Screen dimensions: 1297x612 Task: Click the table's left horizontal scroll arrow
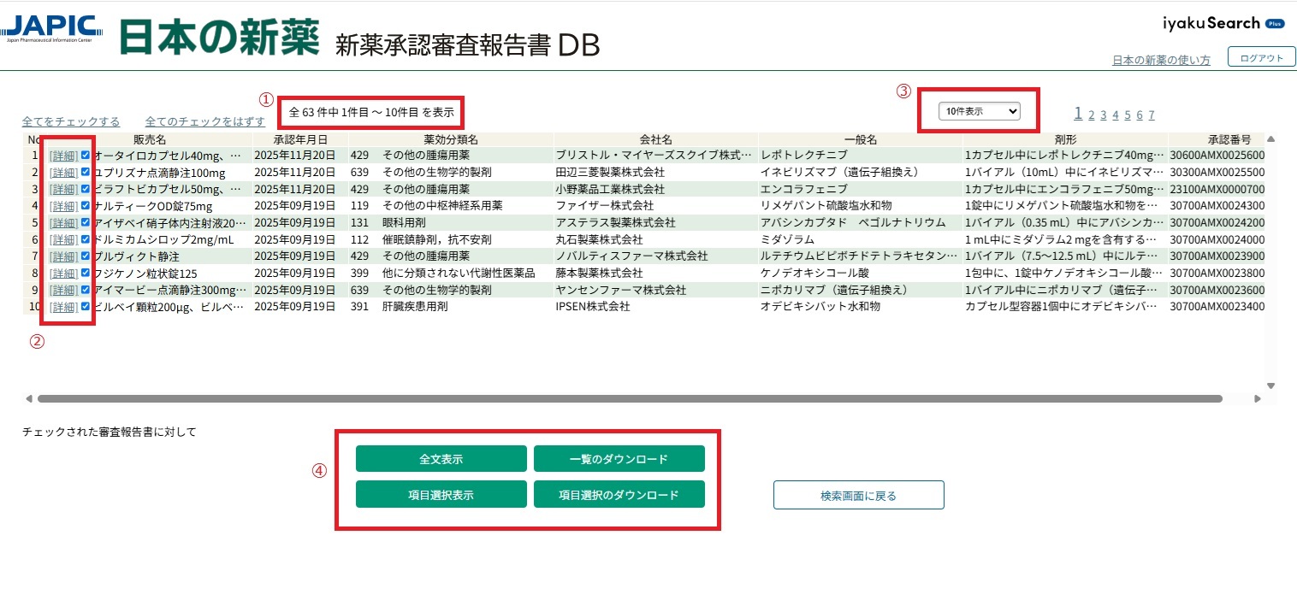[29, 398]
